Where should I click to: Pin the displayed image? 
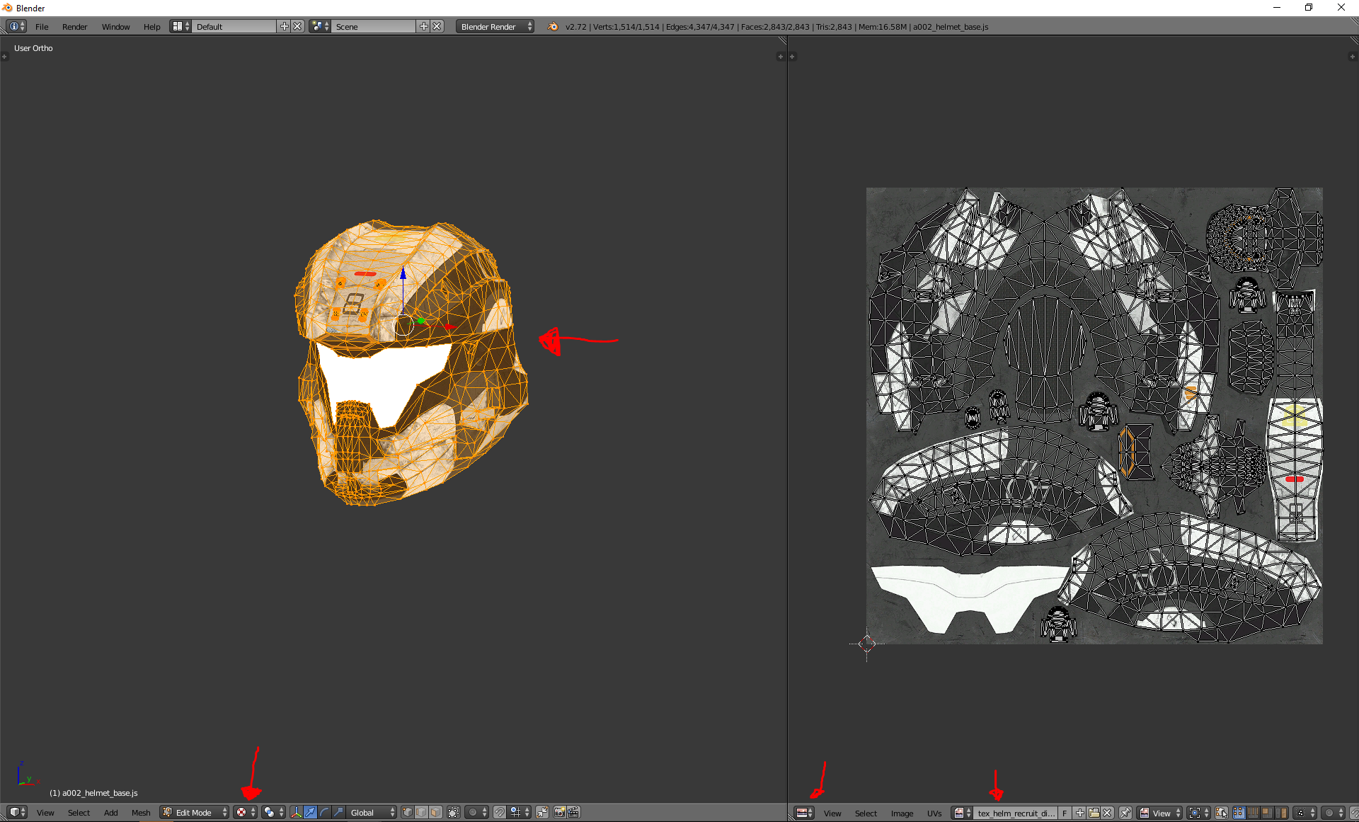click(x=1125, y=813)
